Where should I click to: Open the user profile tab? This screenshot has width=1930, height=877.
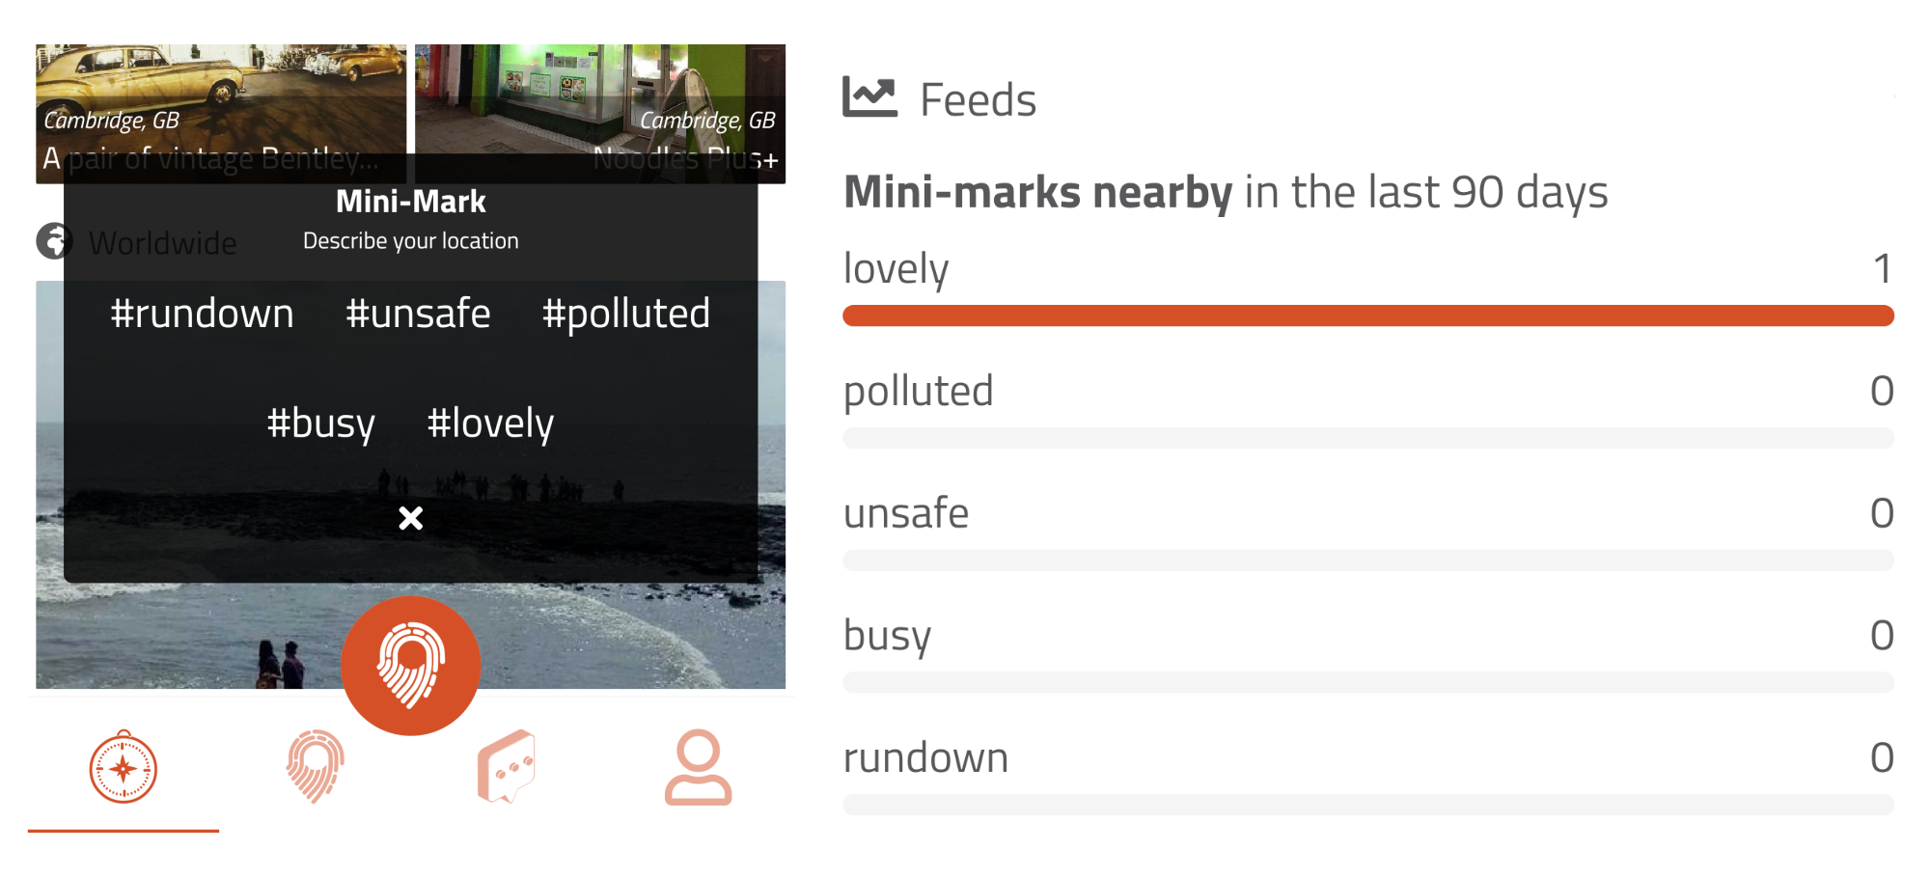coord(698,767)
